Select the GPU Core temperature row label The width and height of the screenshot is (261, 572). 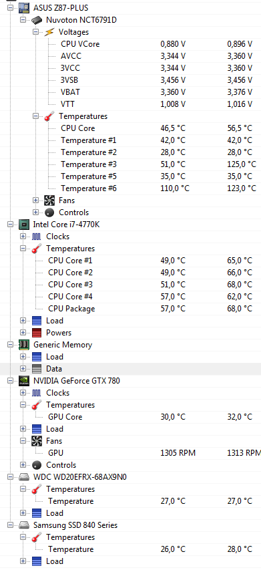tap(65, 418)
